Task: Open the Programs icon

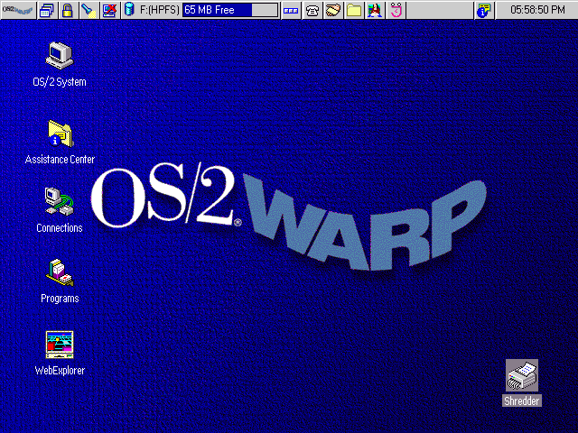Action: [60, 272]
